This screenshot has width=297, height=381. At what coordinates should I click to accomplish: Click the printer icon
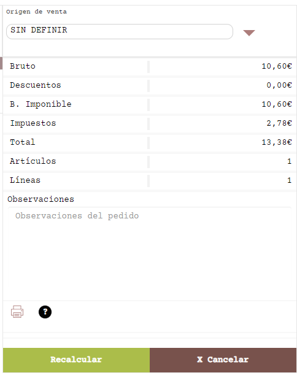pyautogui.click(x=17, y=312)
